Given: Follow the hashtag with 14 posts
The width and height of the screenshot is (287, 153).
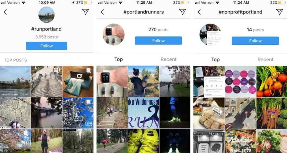Looking at the screenshot, I should pos(255,41).
